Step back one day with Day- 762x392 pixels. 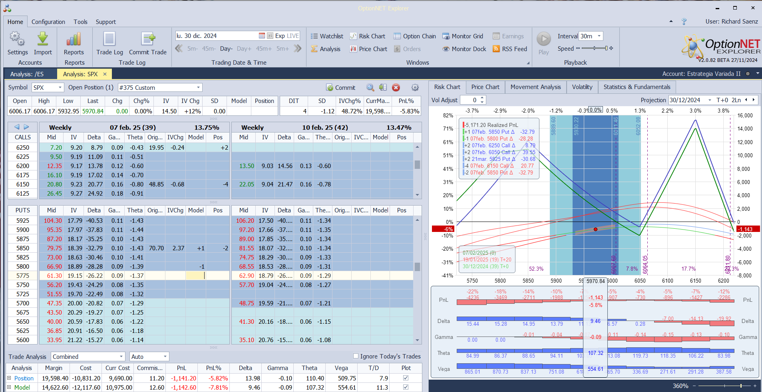226,49
